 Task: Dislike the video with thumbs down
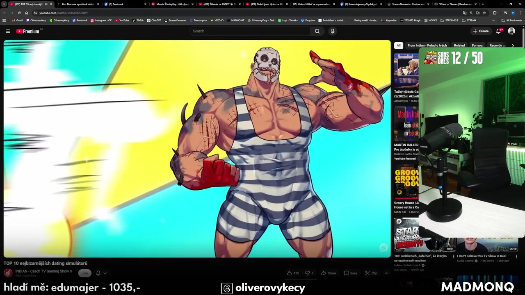click(x=309, y=273)
